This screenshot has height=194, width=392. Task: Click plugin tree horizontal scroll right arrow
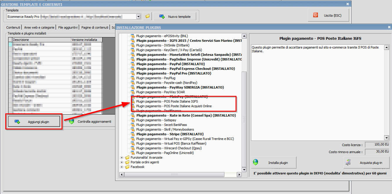coord(239,174)
